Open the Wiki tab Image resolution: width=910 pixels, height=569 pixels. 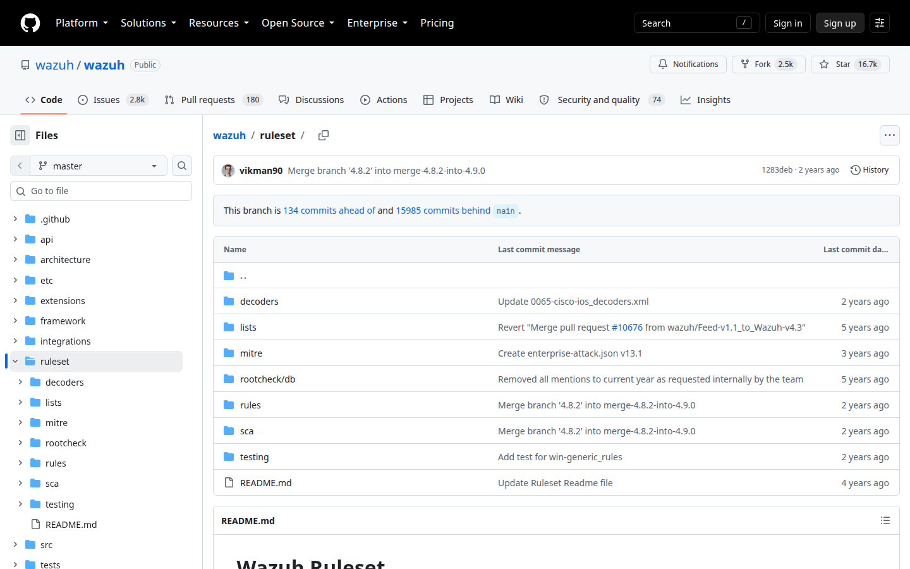[506, 100]
